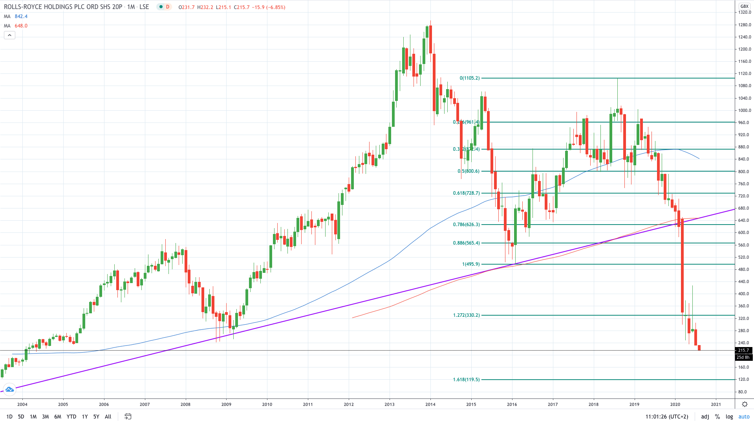This screenshot has width=754, height=424.
Task: Select the All time range
Action: [108, 417]
